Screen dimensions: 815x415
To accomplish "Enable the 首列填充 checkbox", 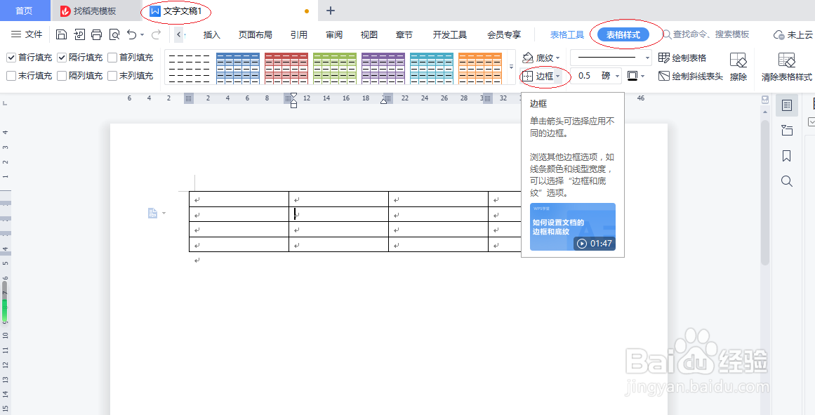I will click(x=114, y=57).
